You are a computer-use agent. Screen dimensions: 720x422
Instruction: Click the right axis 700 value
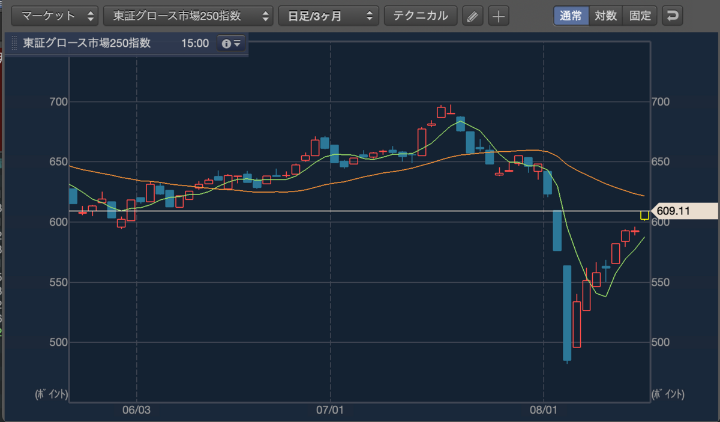(661, 102)
